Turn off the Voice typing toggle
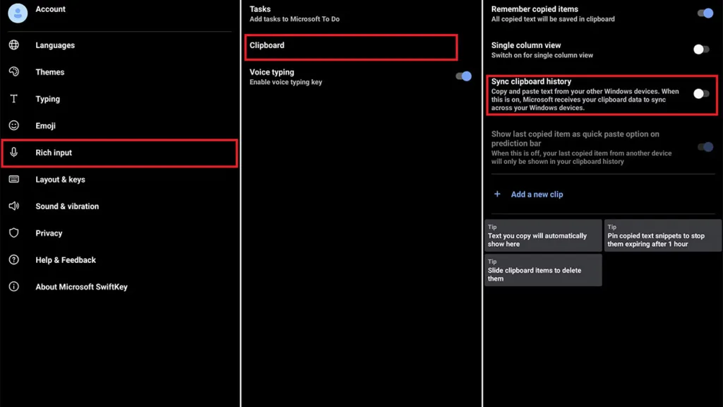The width and height of the screenshot is (723, 407). tap(463, 76)
